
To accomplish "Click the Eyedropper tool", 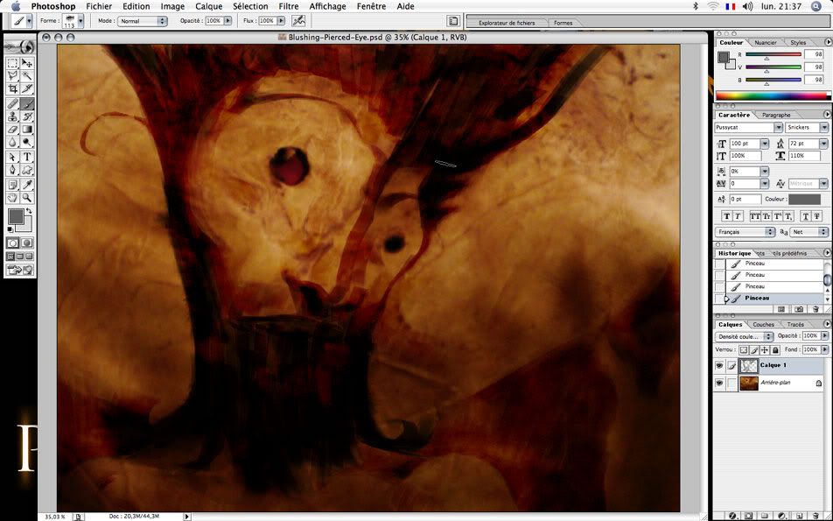I will pyautogui.click(x=28, y=185).
